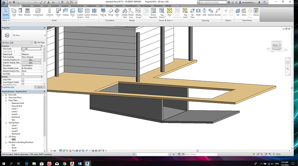Collapse the Elevations (Building Elevation) node
The width and height of the screenshot is (298, 166).
6,142
